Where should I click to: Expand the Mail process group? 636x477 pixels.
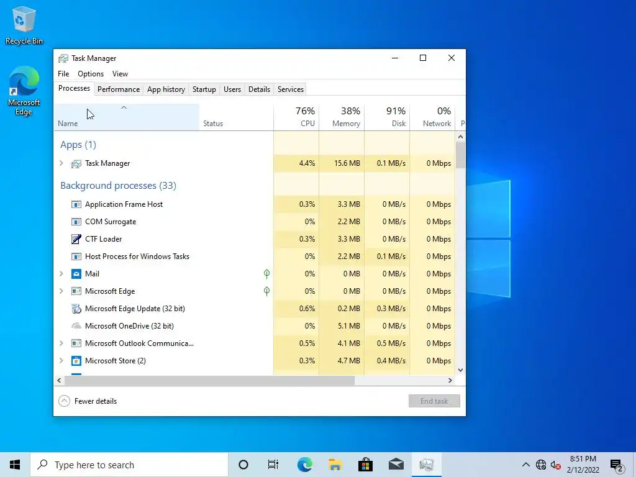[61, 274]
